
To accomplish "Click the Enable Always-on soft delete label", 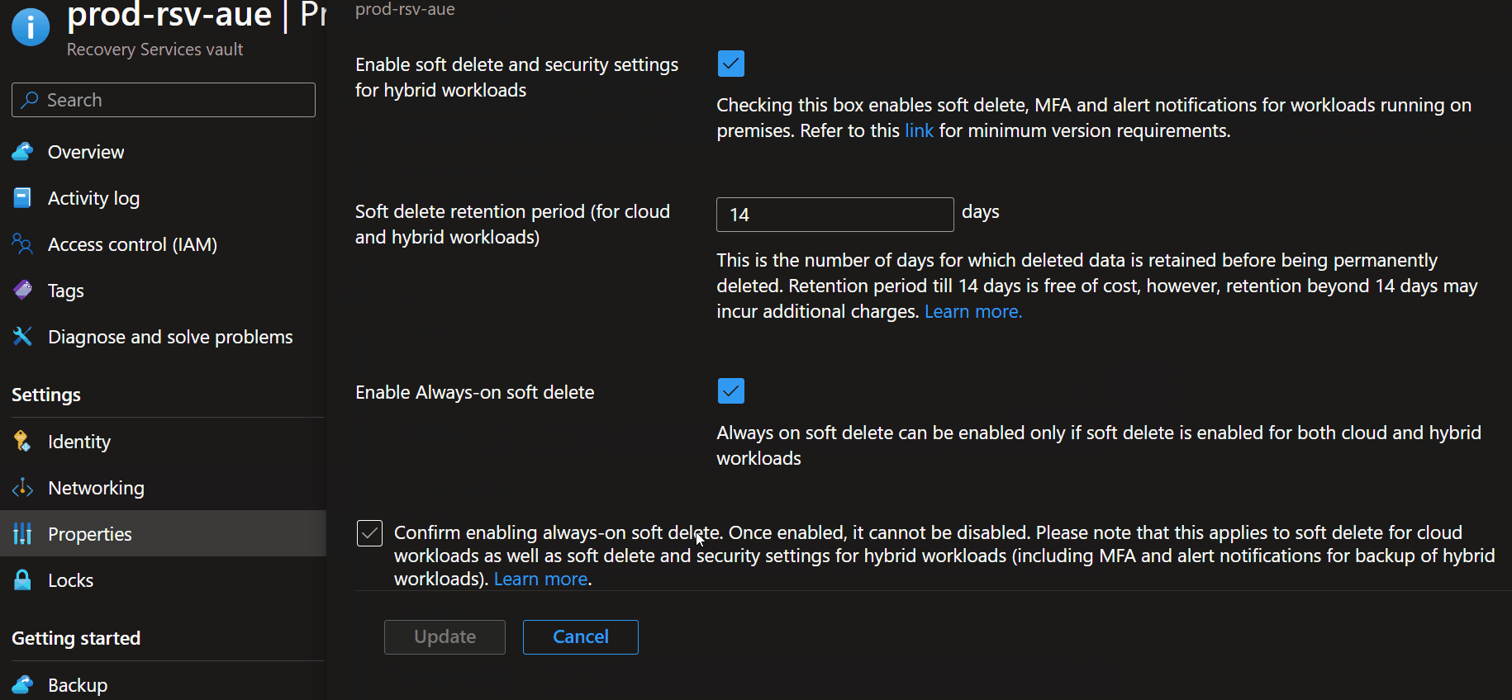I will (x=475, y=392).
